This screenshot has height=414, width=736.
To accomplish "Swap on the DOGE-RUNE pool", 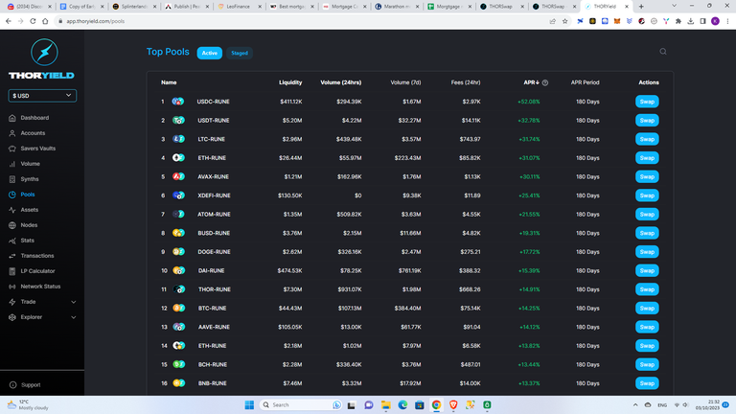I will pyautogui.click(x=647, y=252).
